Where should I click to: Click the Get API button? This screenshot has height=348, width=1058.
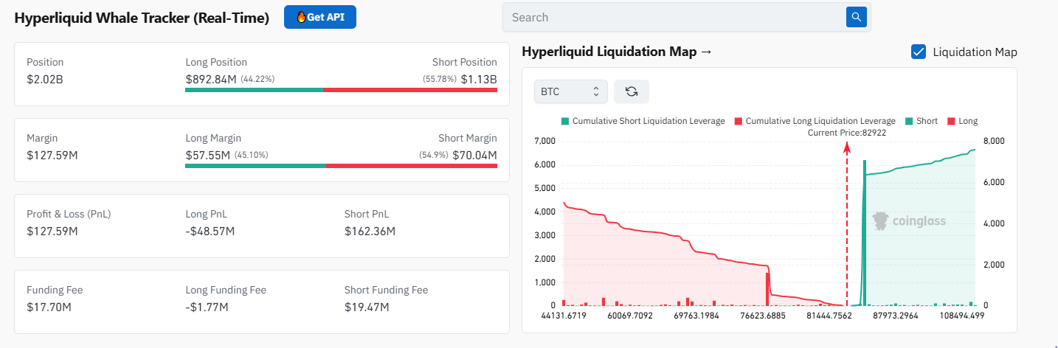[320, 17]
